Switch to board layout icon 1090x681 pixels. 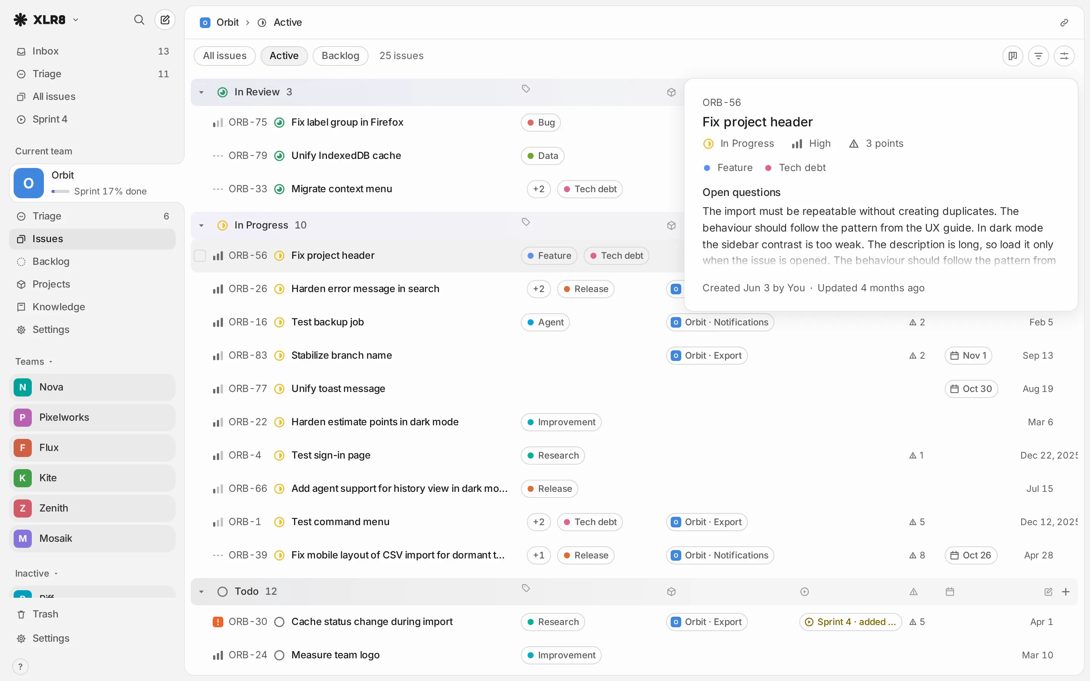[x=1012, y=56]
